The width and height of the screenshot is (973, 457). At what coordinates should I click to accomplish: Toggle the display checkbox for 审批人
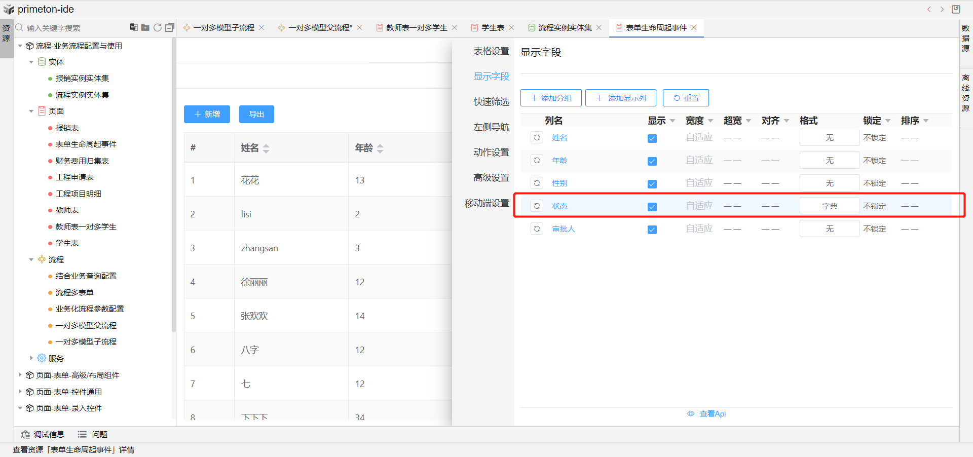tap(652, 230)
